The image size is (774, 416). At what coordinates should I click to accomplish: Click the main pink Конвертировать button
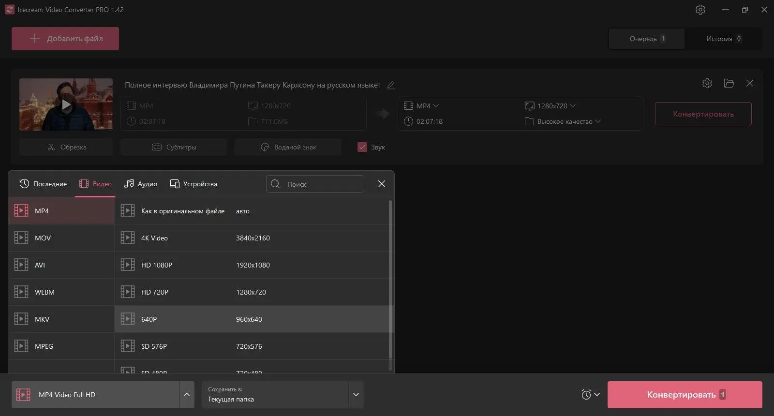tap(685, 395)
